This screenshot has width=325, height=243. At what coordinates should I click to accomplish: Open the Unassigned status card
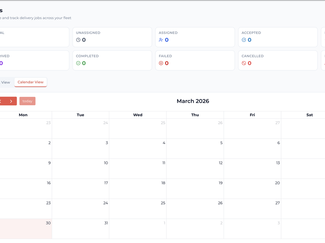[112, 37]
